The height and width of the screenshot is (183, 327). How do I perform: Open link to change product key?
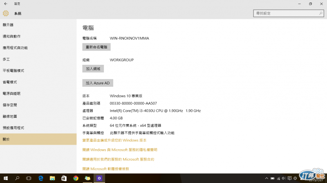coord(114,140)
